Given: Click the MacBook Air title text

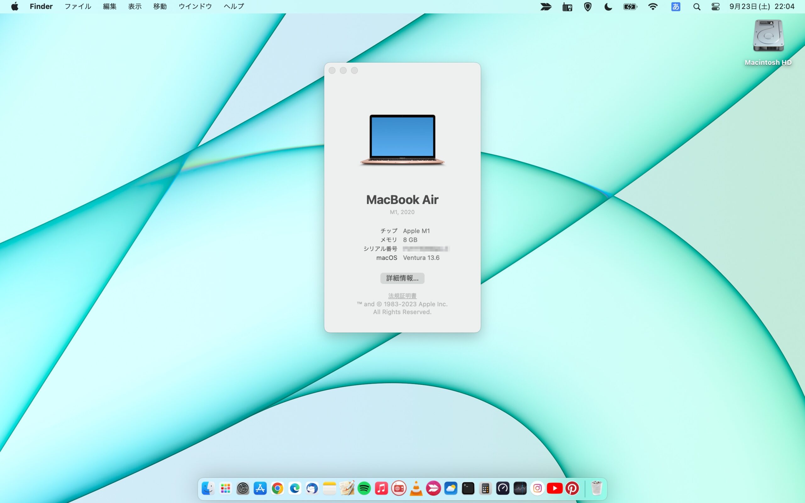Looking at the screenshot, I should pos(402,200).
